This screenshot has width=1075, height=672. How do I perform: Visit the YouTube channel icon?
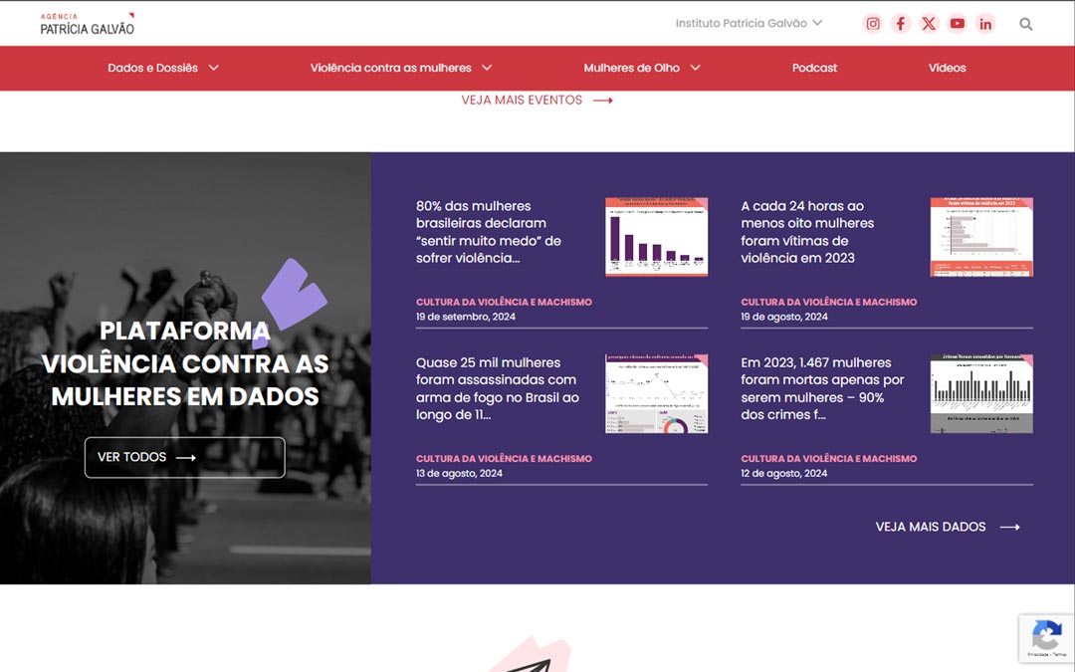957,24
